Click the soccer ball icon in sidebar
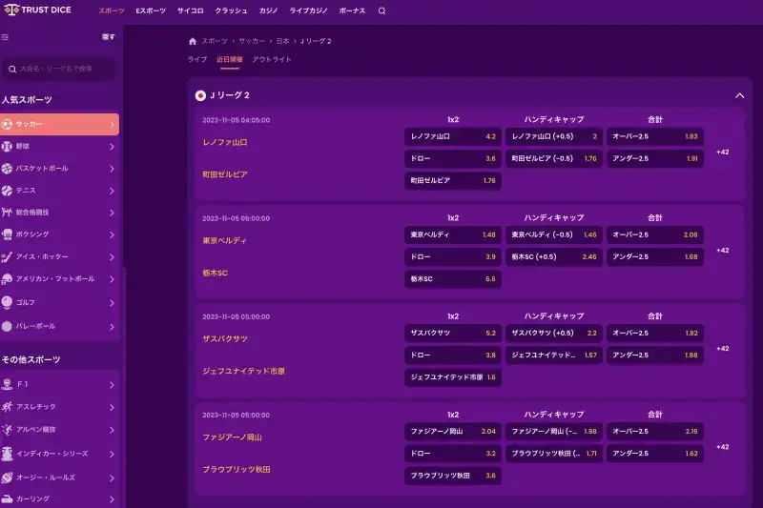This screenshot has height=508, width=763. pos(7,125)
